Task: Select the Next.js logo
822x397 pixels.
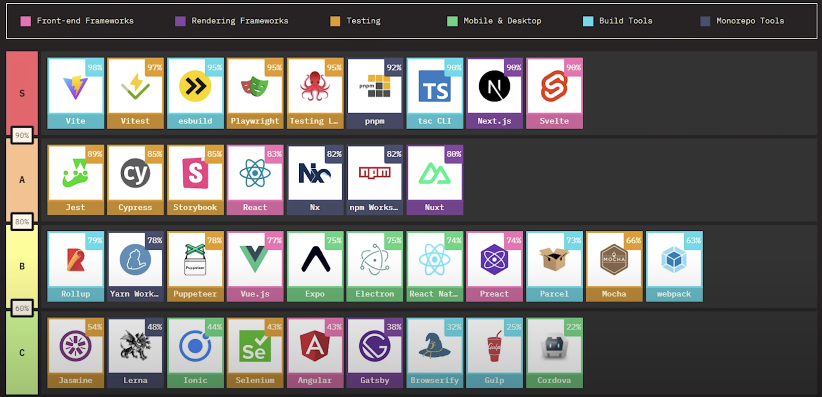Action: tap(494, 87)
